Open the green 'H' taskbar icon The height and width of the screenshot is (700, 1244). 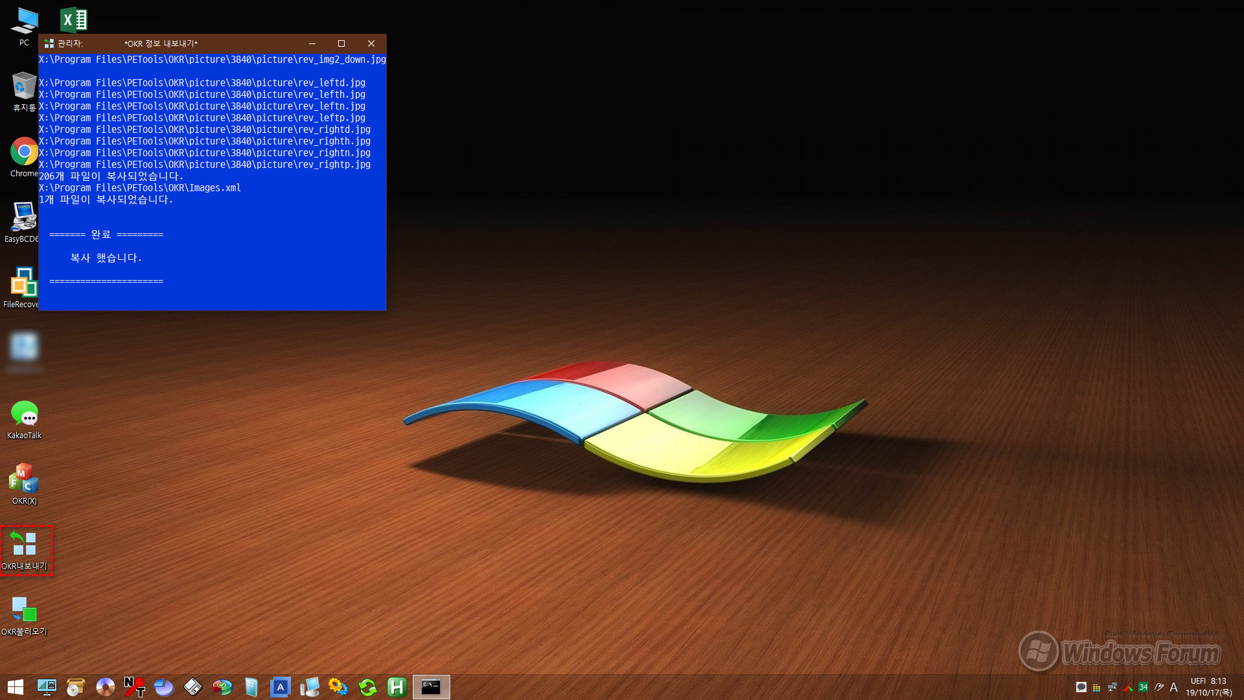(397, 687)
